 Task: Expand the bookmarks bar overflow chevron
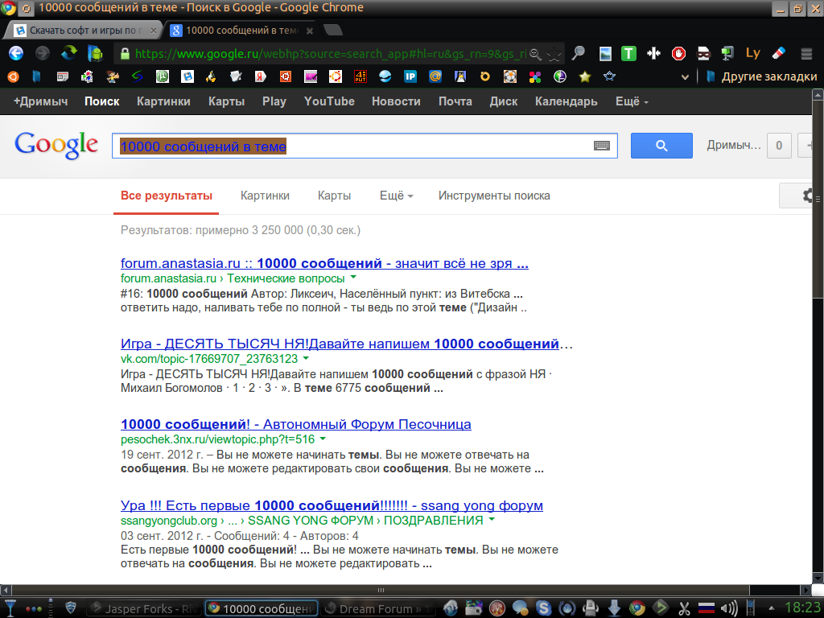coord(685,77)
